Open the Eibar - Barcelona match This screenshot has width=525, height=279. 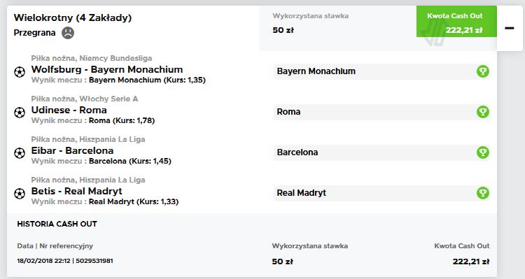click(72, 150)
